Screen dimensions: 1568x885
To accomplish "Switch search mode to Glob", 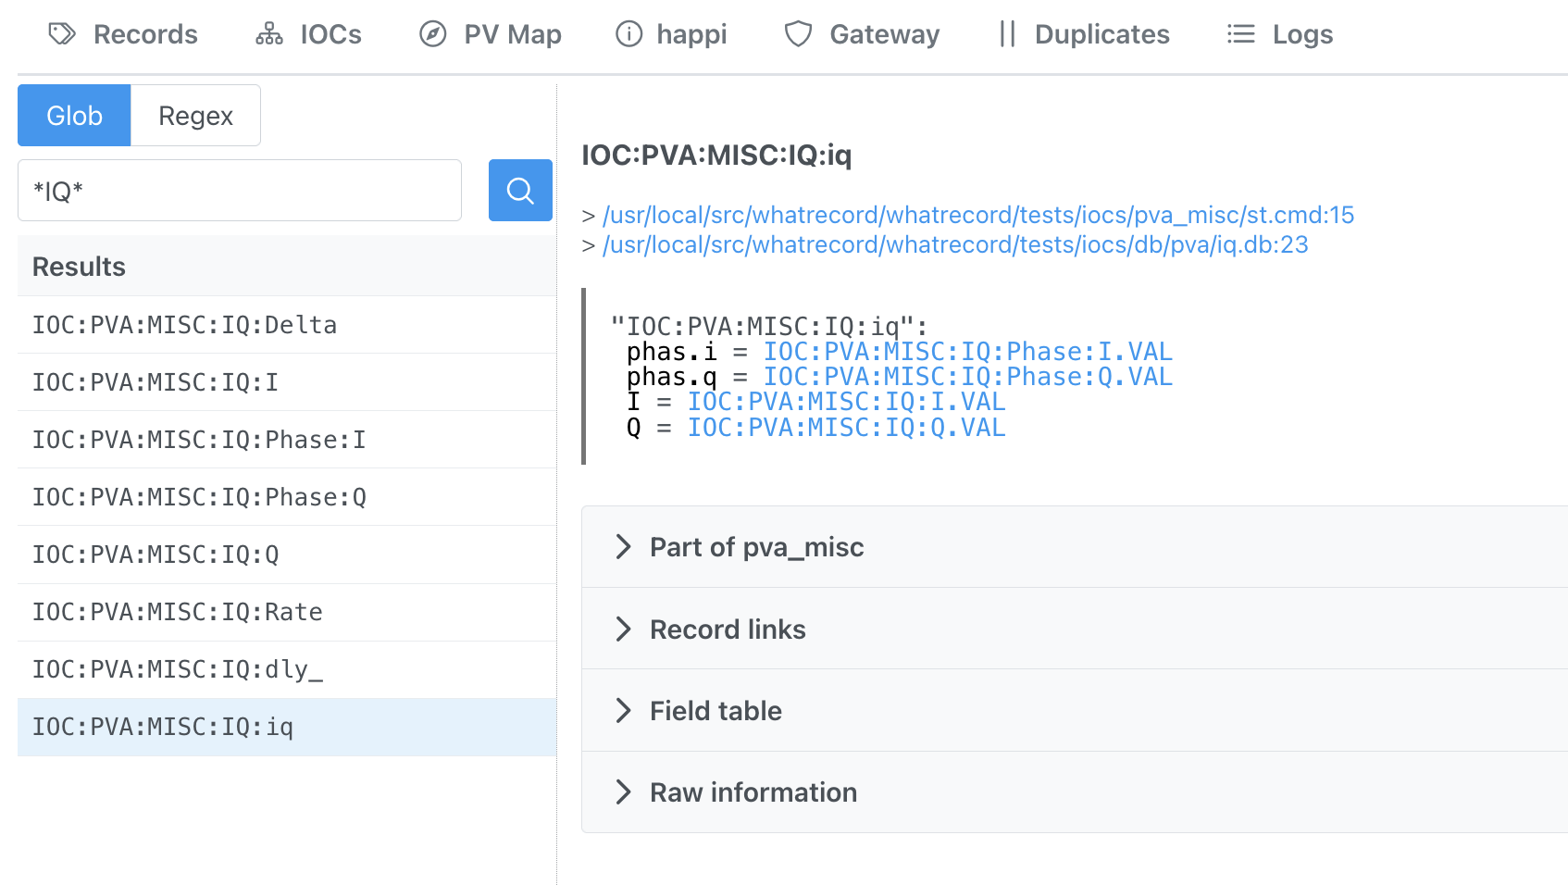I will point(74,116).
